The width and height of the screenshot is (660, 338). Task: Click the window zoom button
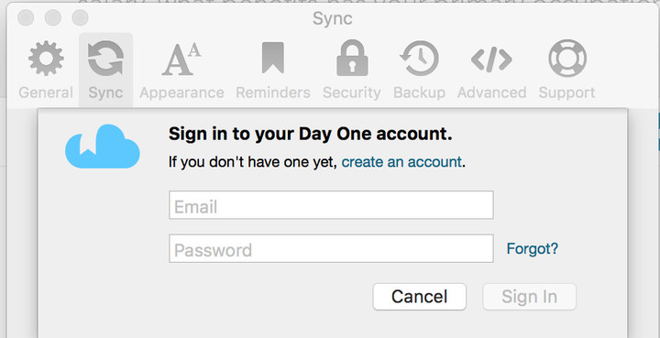[x=80, y=18]
